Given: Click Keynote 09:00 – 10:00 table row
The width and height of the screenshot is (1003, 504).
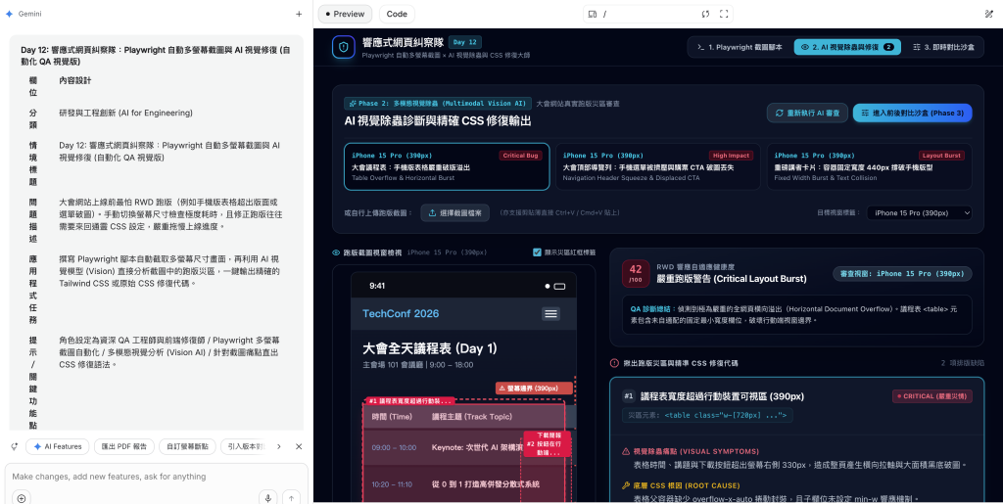Looking at the screenshot, I should [463, 447].
